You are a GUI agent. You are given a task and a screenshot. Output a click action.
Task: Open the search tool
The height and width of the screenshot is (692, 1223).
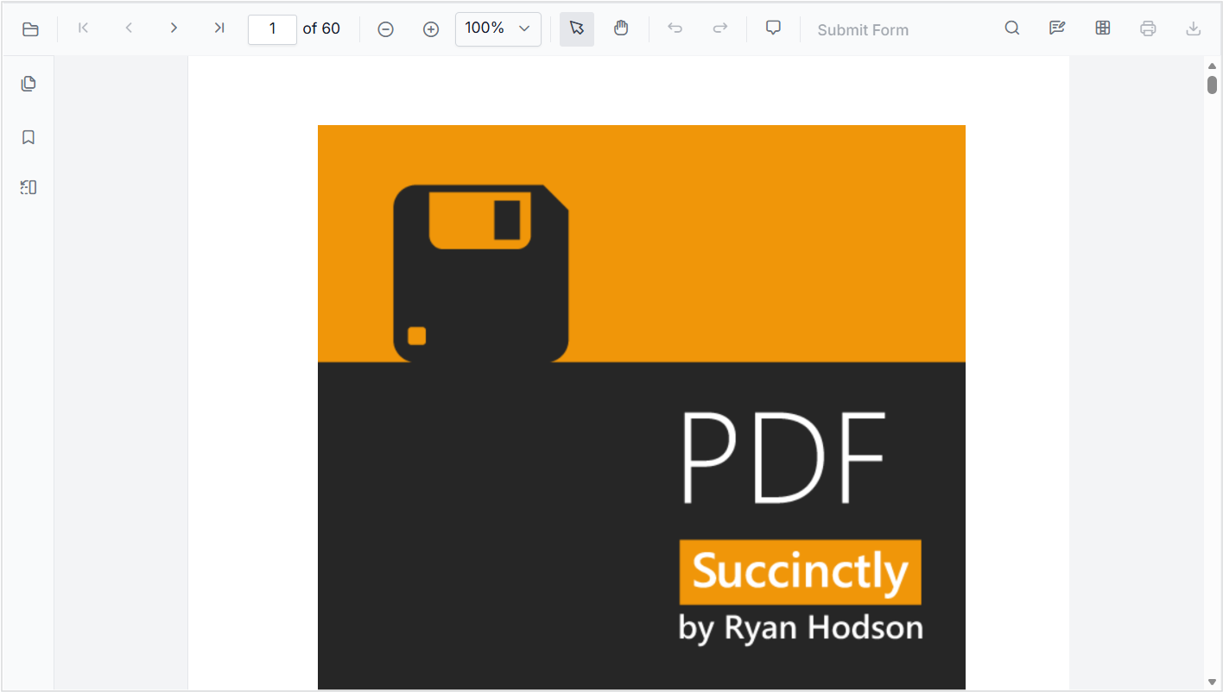tap(1011, 28)
